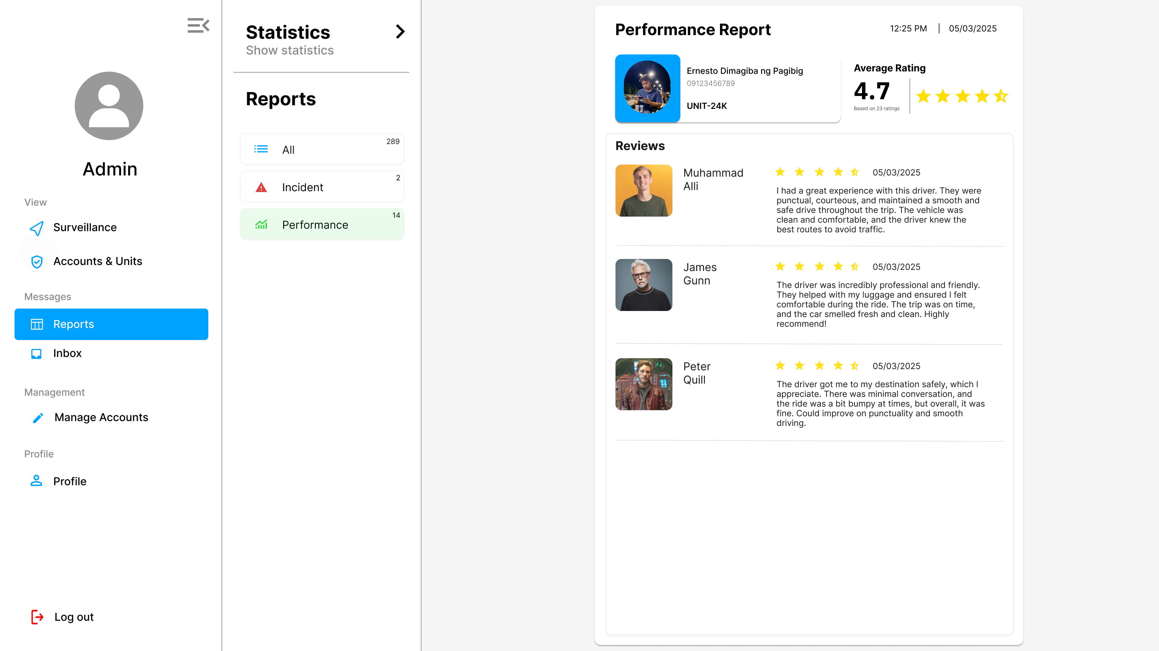Click driver name Ernesto Dimagiba ng Pagibig
The height and width of the screenshot is (651, 1159).
point(745,71)
